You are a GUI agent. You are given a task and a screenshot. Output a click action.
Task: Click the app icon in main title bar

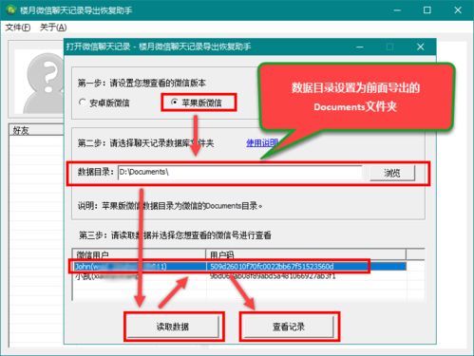click(10, 10)
